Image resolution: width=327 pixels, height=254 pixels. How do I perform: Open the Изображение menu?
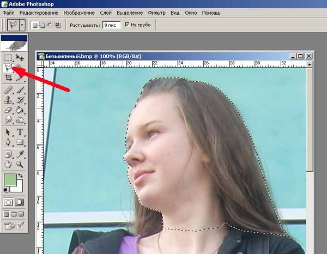[x=79, y=13]
